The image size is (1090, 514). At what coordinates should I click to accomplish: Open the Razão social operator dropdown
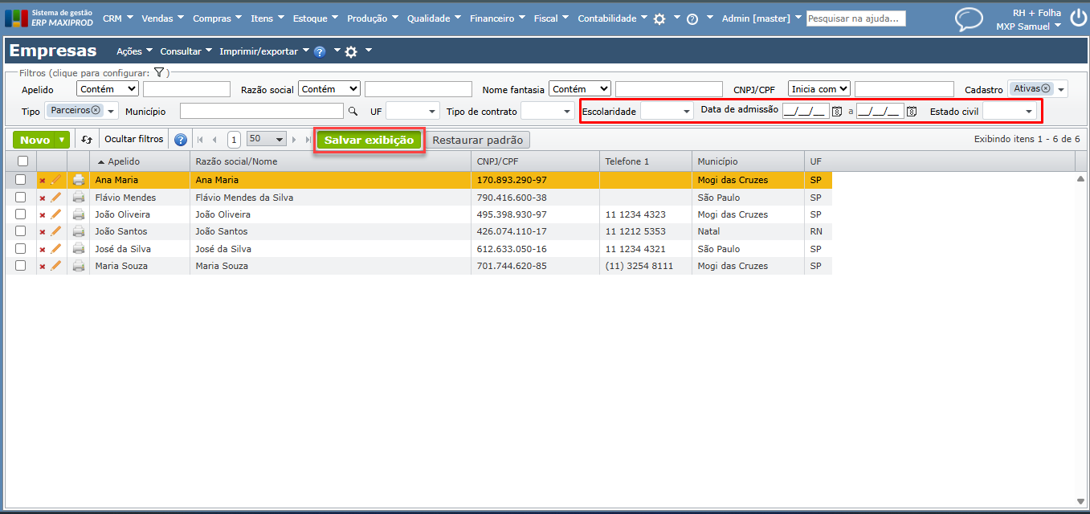click(x=329, y=89)
